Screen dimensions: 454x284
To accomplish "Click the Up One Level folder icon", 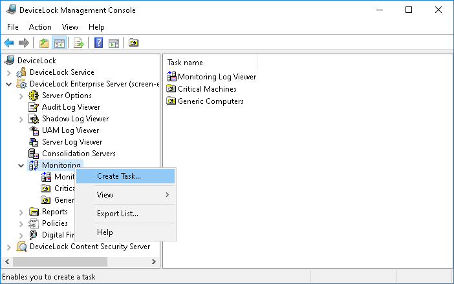I will pos(43,43).
